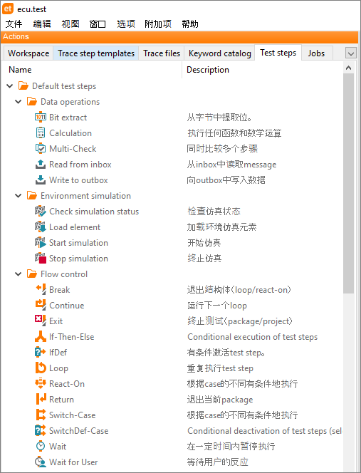
Task: Open the 视图 menu
Action: tap(70, 24)
